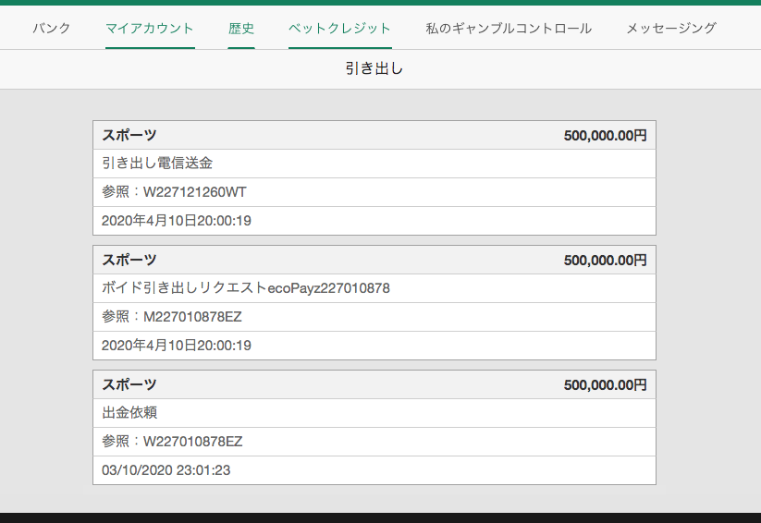
Task: Select the 出金依頼 description row
Action: coord(374,413)
